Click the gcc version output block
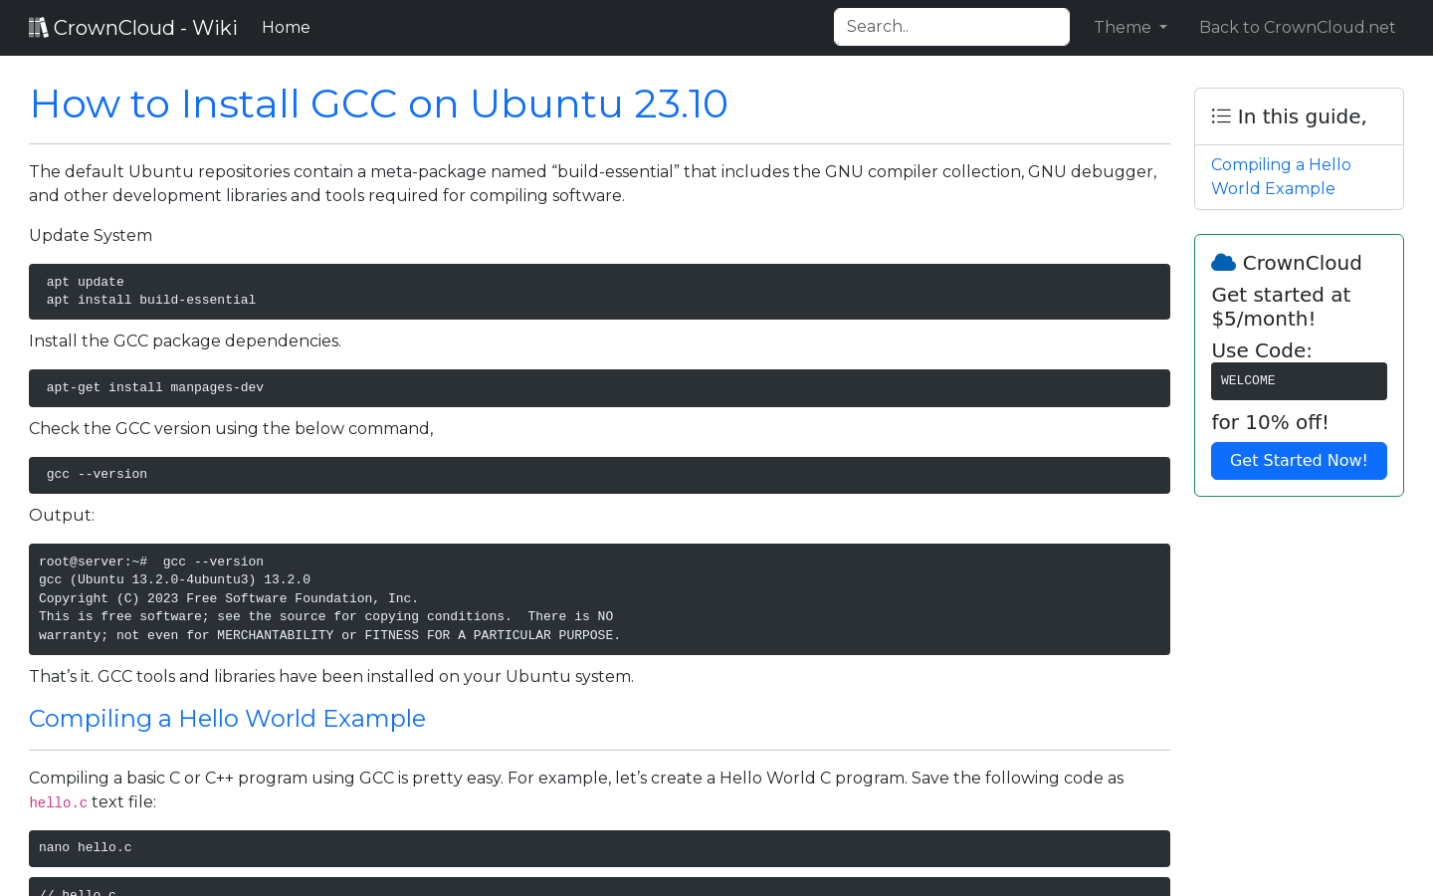Image resolution: width=1433 pixels, height=896 pixels. point(597,597)
